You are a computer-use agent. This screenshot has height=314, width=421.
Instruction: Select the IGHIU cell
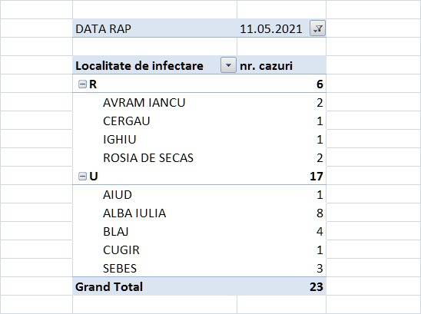click(x=155, y=139)
